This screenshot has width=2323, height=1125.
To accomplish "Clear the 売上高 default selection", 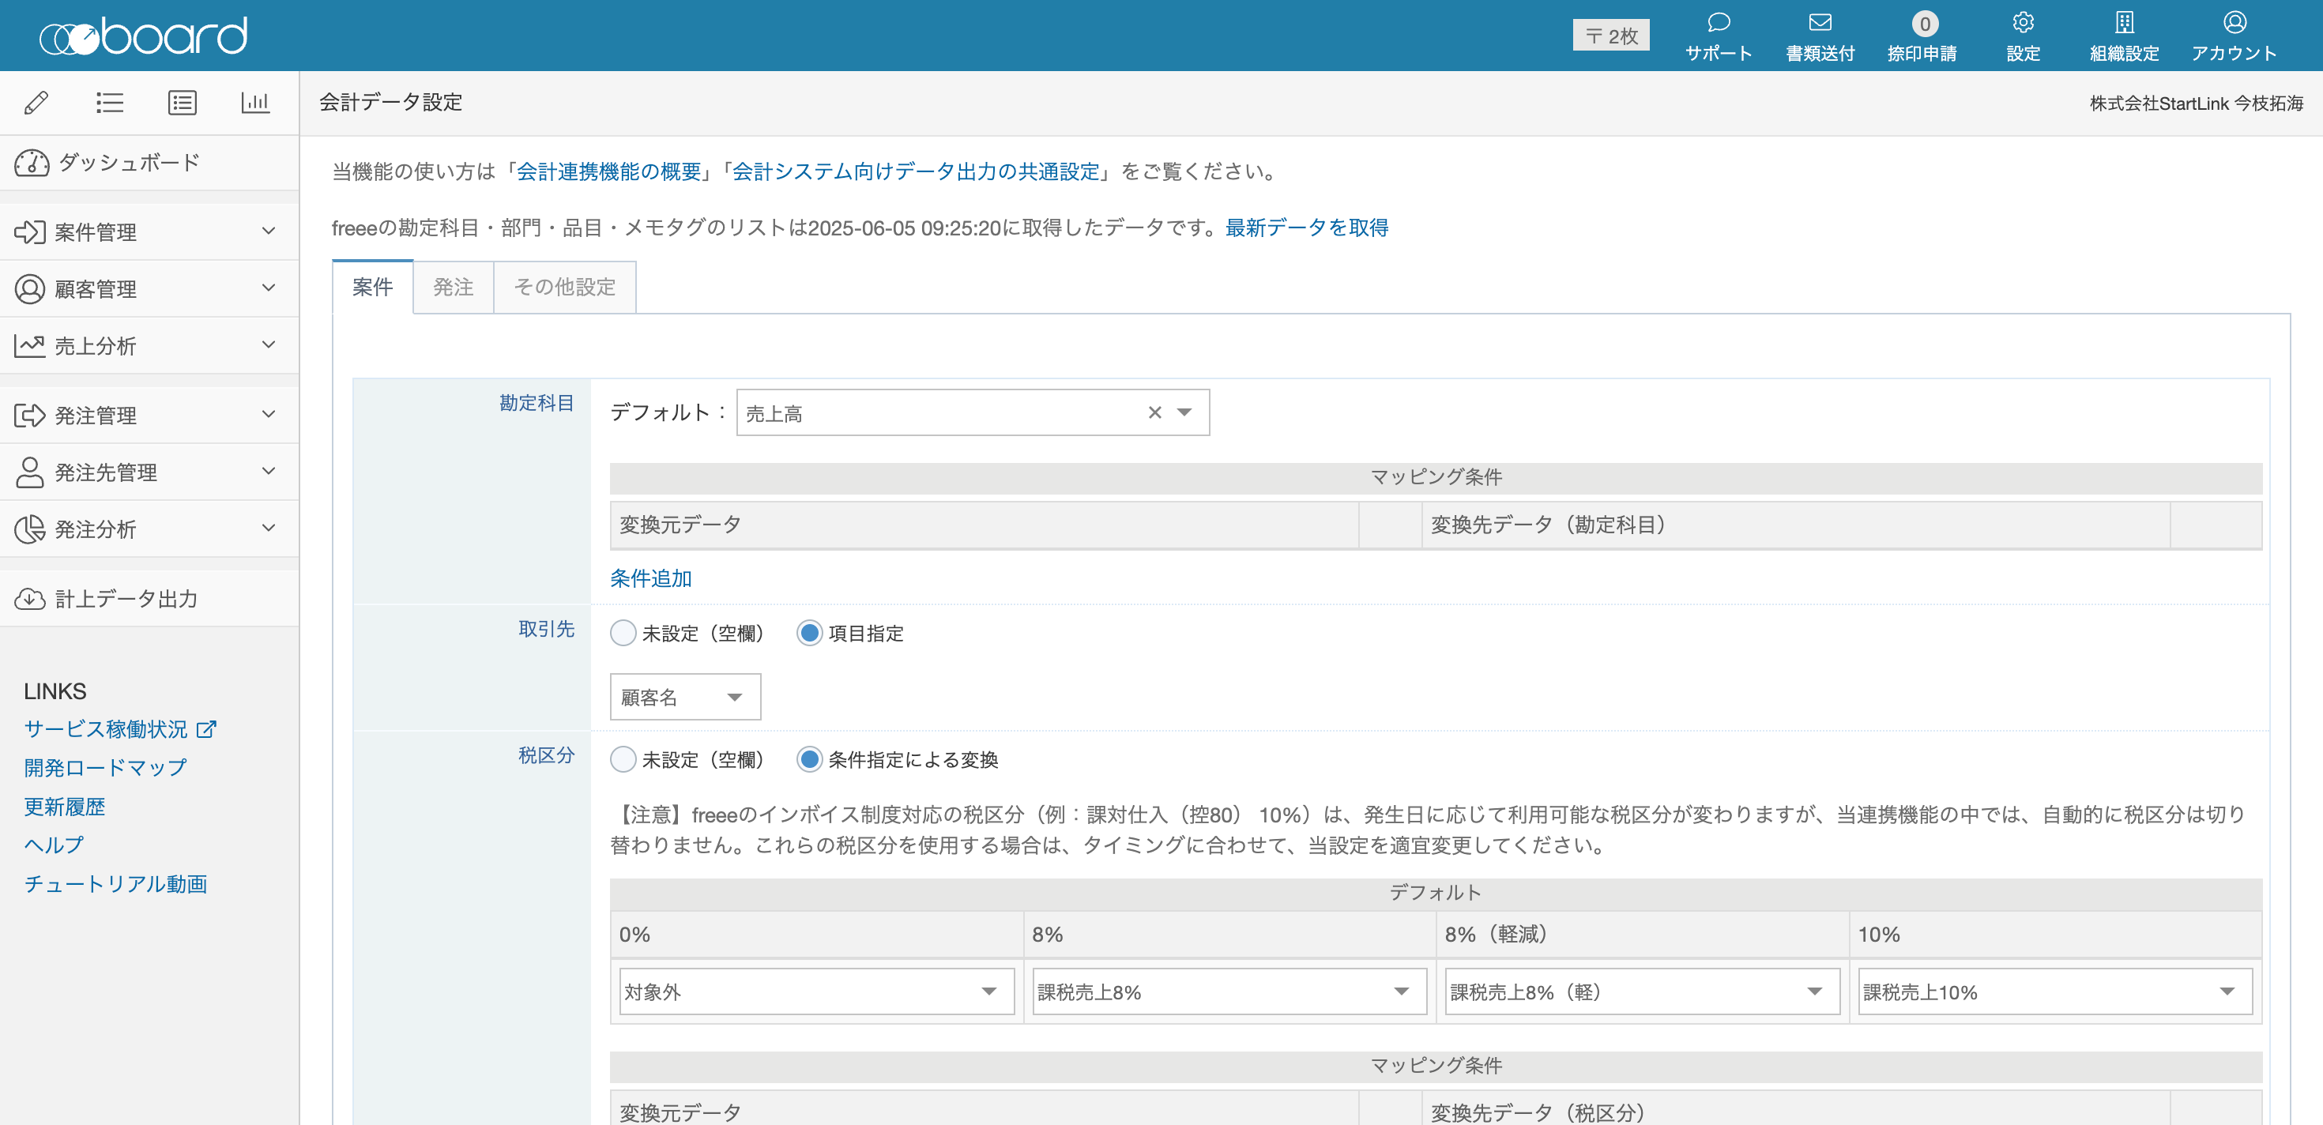I will (1154, 413).
